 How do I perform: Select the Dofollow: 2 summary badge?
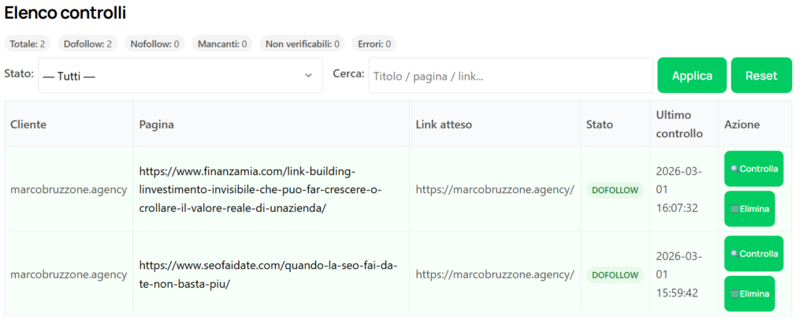[x=87, y=43]
